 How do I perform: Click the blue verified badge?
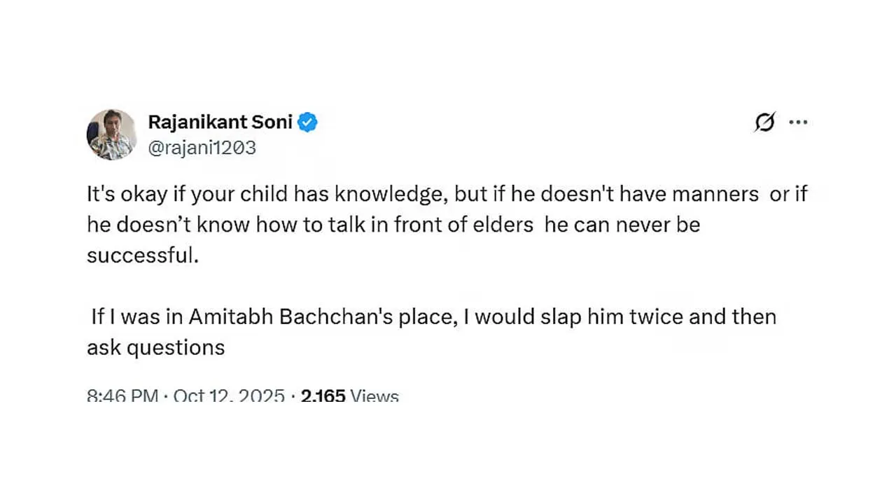[x=307, y=122]
